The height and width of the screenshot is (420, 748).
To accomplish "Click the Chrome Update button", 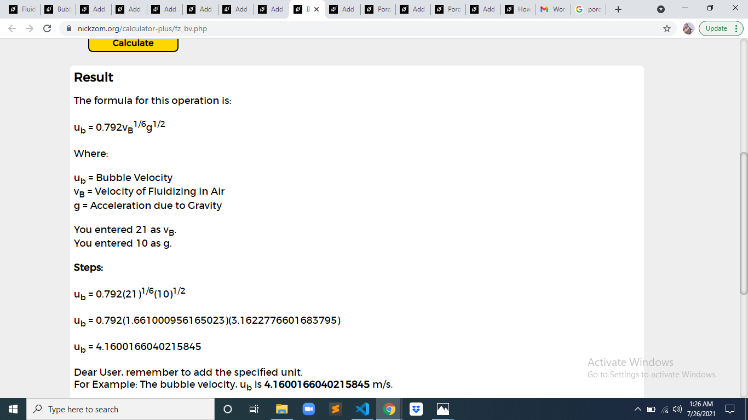I will point(716,28).
